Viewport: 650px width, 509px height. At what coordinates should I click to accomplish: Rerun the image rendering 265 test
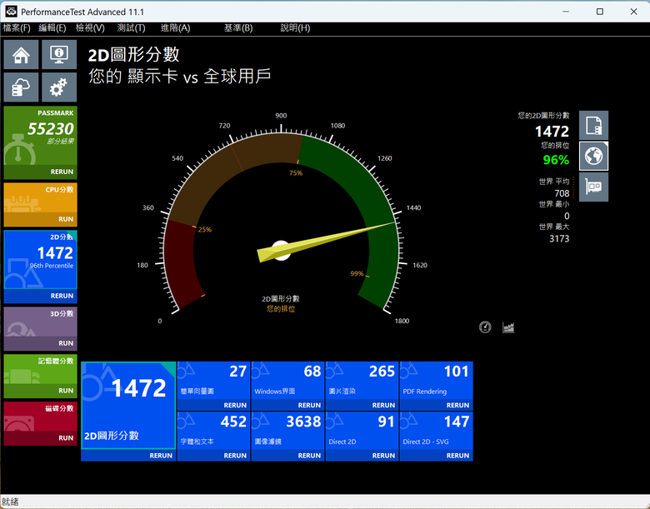pos(362,405)
